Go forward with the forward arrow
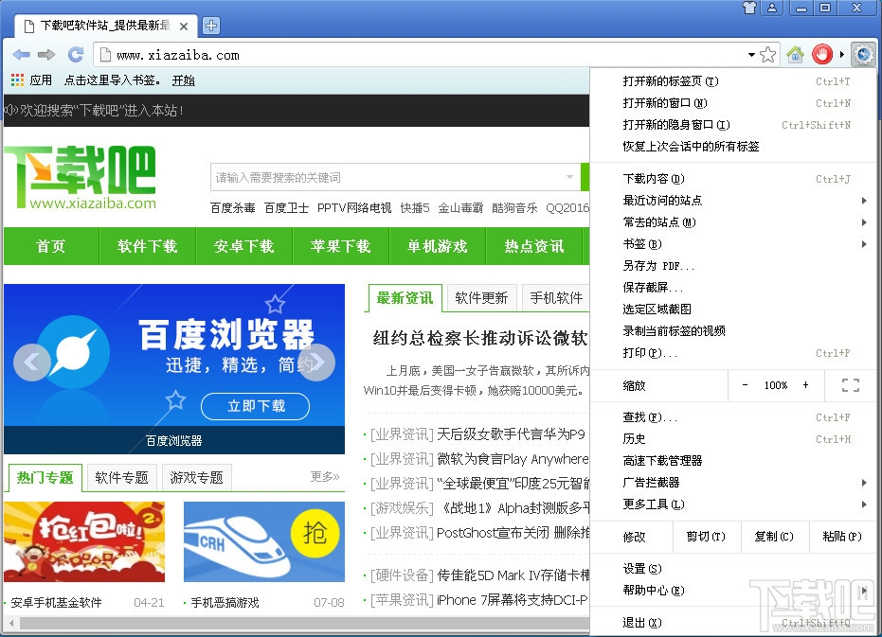Image resolution: width=882 pixels, height=637 pixels. [46, 55]
